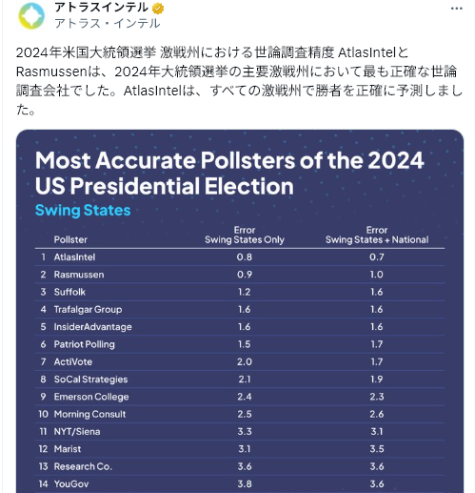This screenshot has height=493, width=475.
Task: Click the Error Swing States Only header
Action: coord(245,235)
